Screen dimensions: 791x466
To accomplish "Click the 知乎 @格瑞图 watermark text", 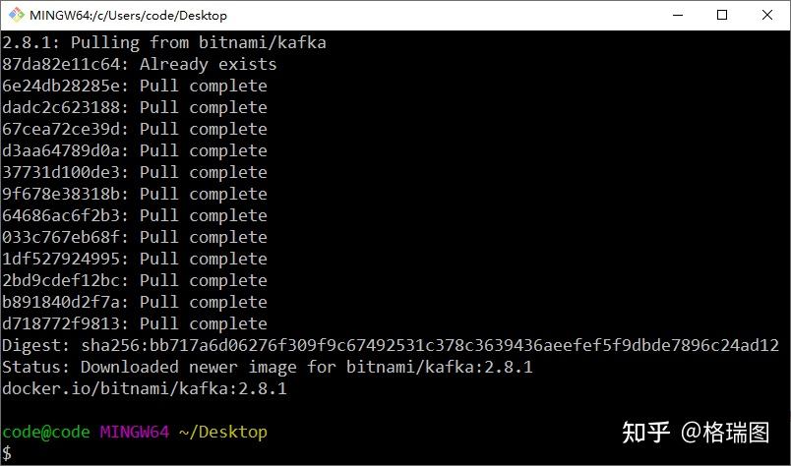I will point(696,433).
